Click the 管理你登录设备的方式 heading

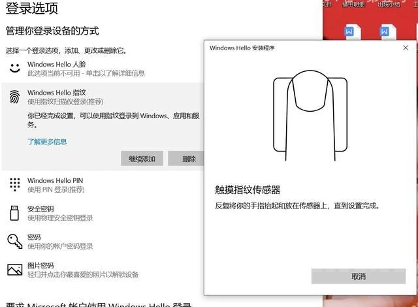pyautogui.click(x=52, y=31)
